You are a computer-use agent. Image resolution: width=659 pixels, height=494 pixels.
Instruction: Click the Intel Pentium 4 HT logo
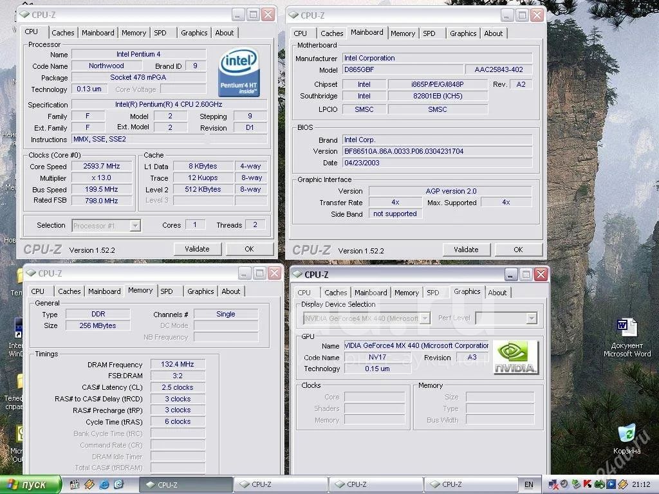239,73
